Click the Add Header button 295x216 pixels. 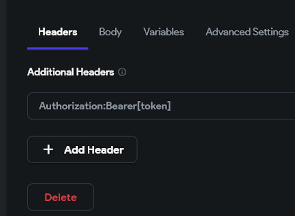point(82,149)
